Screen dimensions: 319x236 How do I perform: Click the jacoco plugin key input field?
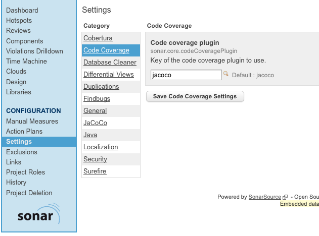click(x=186, y=75)
